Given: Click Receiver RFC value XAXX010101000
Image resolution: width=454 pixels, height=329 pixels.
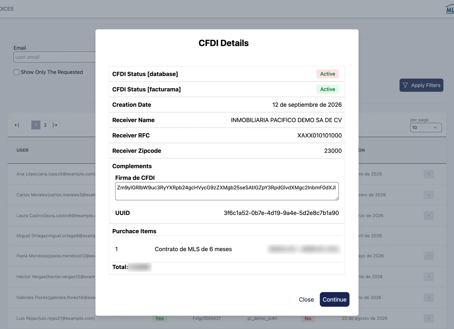Looking at the screenshot, I should 320,135.
